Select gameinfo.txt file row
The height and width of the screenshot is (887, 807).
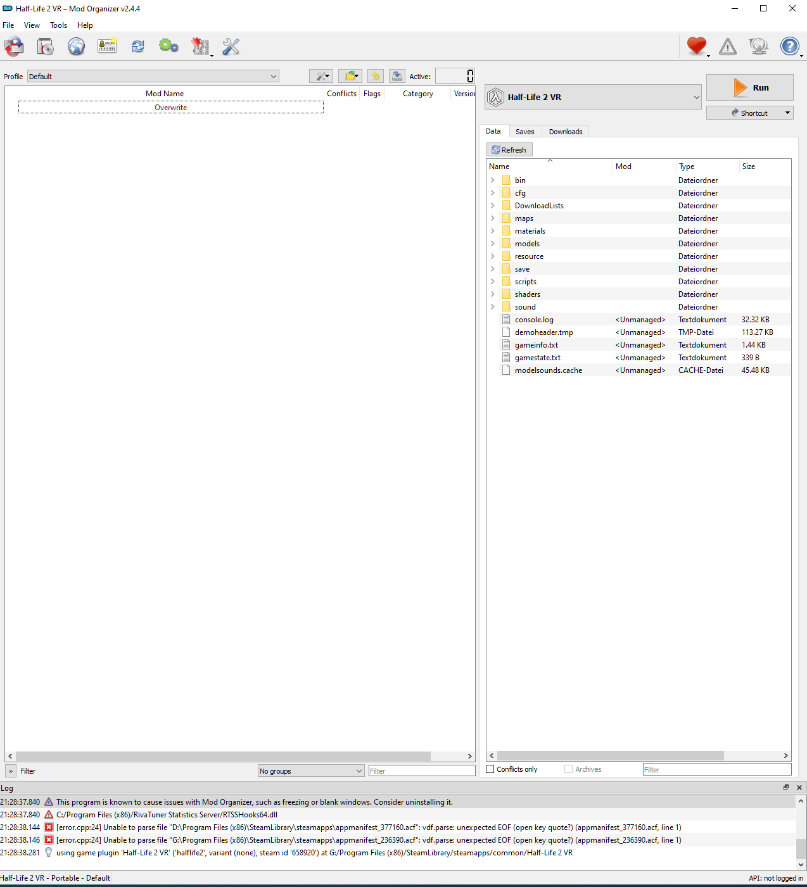639,345
